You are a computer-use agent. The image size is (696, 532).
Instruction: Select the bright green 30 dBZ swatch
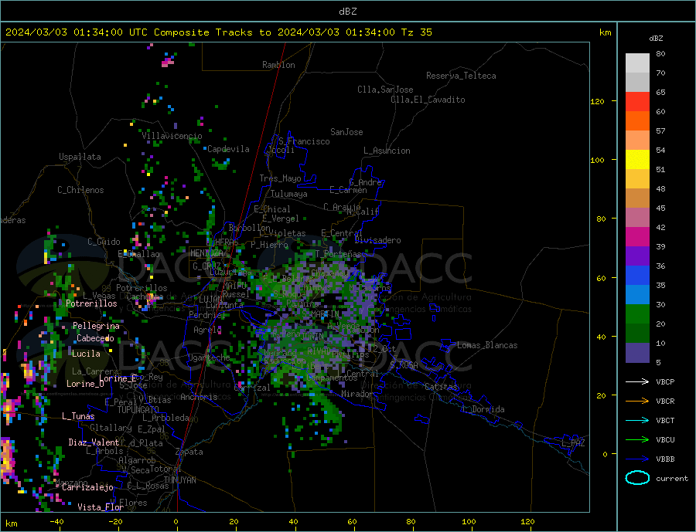tap(637, 314)
